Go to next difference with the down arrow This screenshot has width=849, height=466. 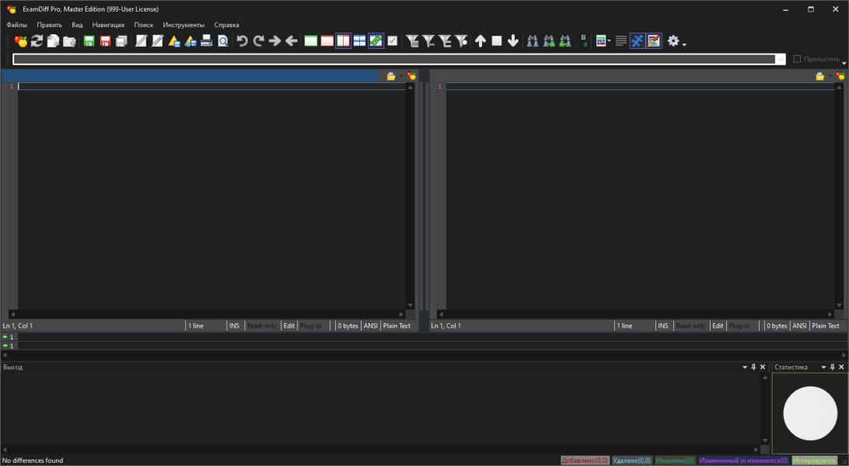[513, 41]
